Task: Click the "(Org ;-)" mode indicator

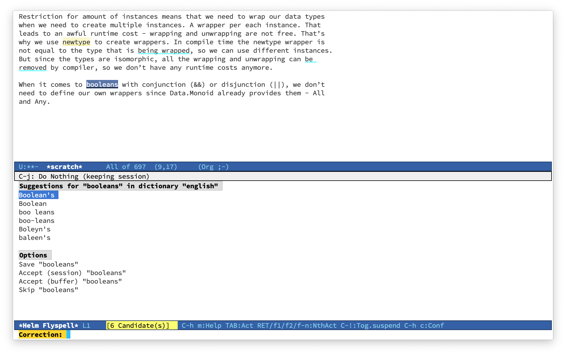Action: click(x=213, y=167)
